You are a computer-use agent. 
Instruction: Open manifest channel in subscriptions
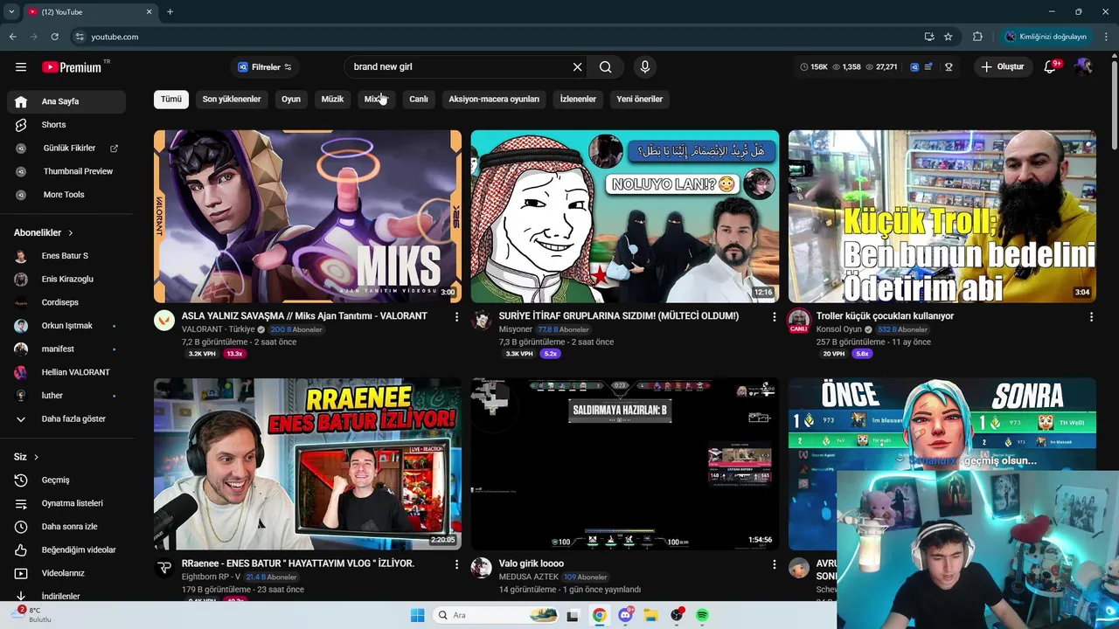tap(66, 349)
